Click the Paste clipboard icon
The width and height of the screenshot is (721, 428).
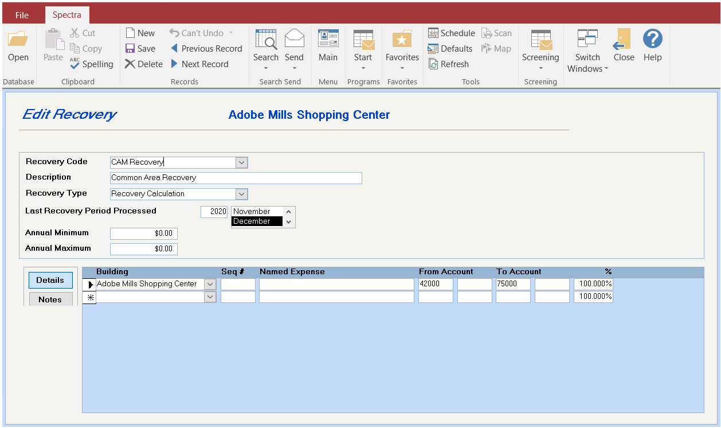(53, 46)
